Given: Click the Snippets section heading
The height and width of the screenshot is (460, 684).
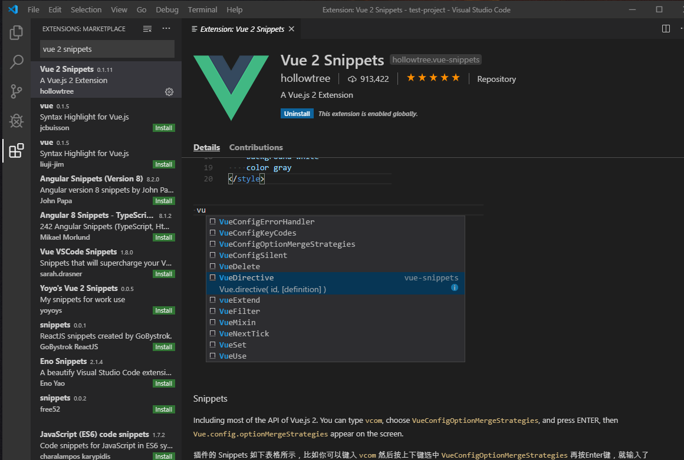Looking at the screenshot, I should pyautogui.click(x=211, y=399).
